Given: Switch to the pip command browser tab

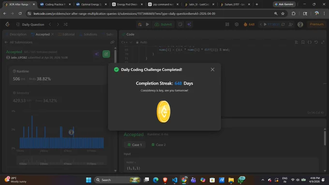Looking at the screenshot, I should point(163,4).
